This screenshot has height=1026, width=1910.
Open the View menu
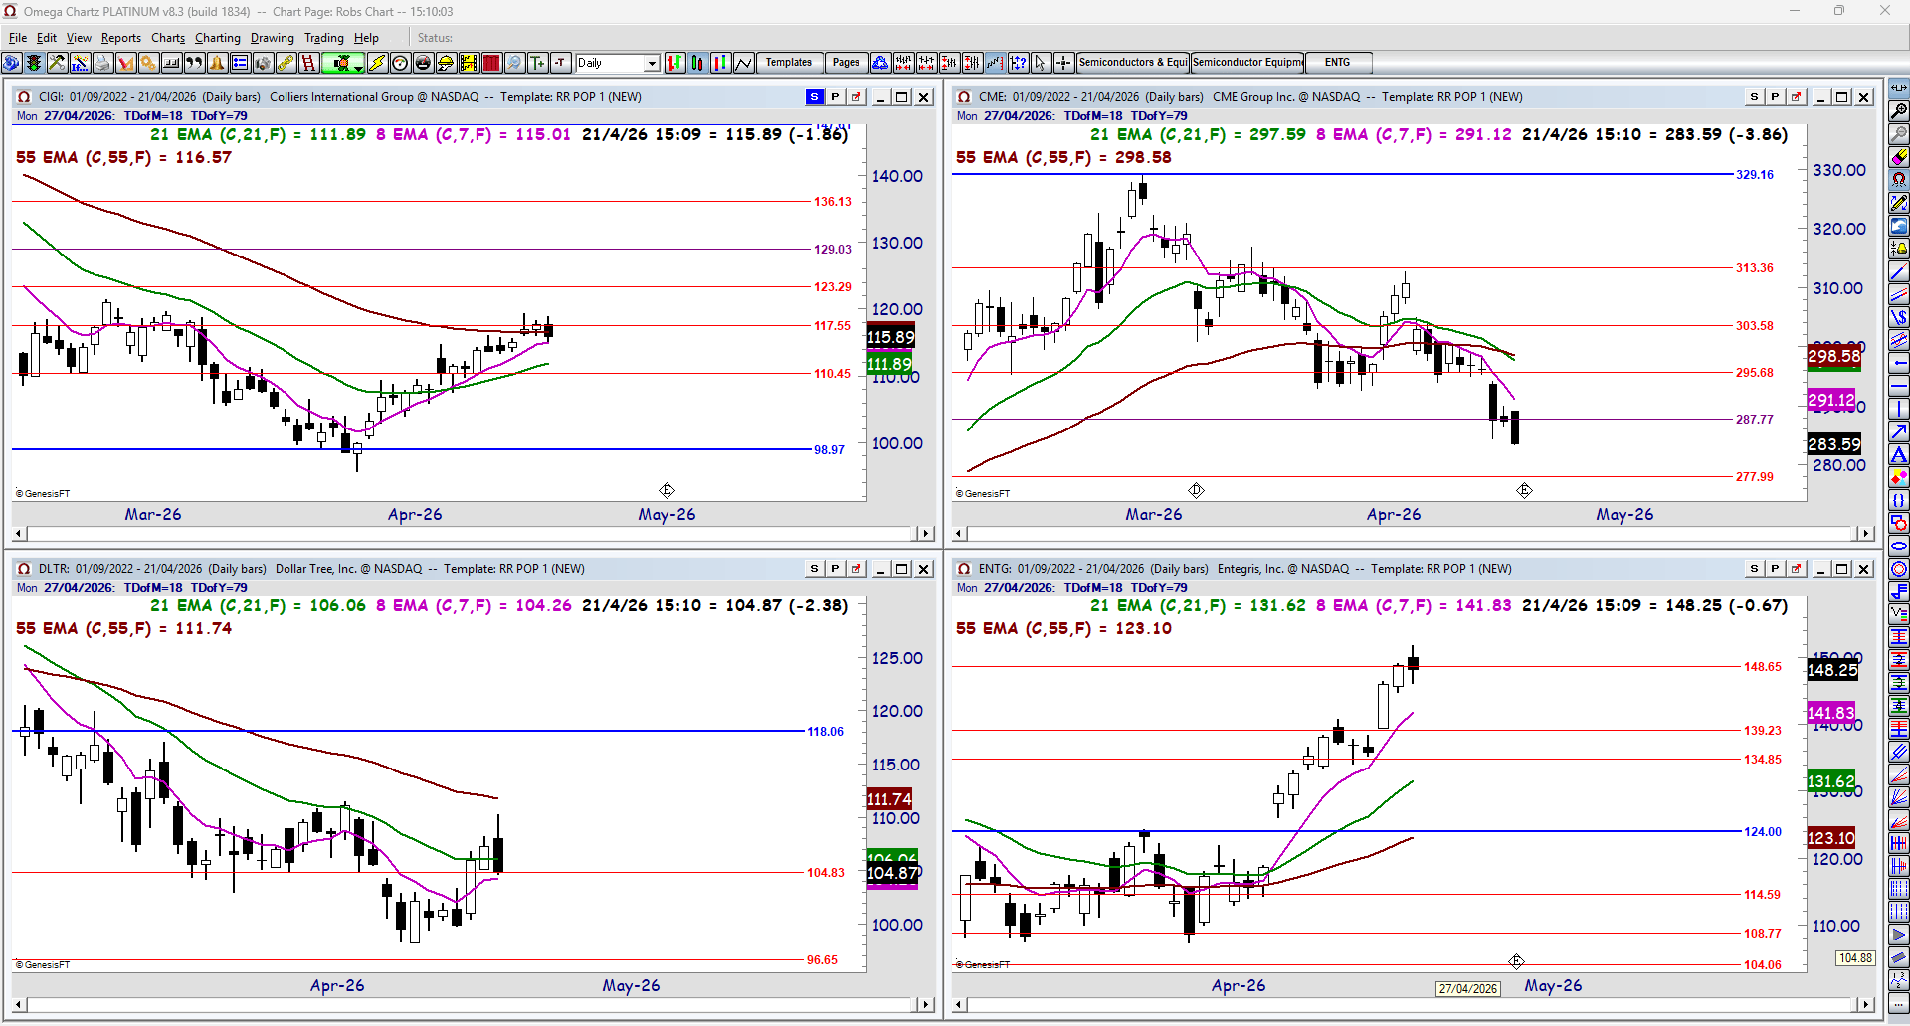point(79,38)
